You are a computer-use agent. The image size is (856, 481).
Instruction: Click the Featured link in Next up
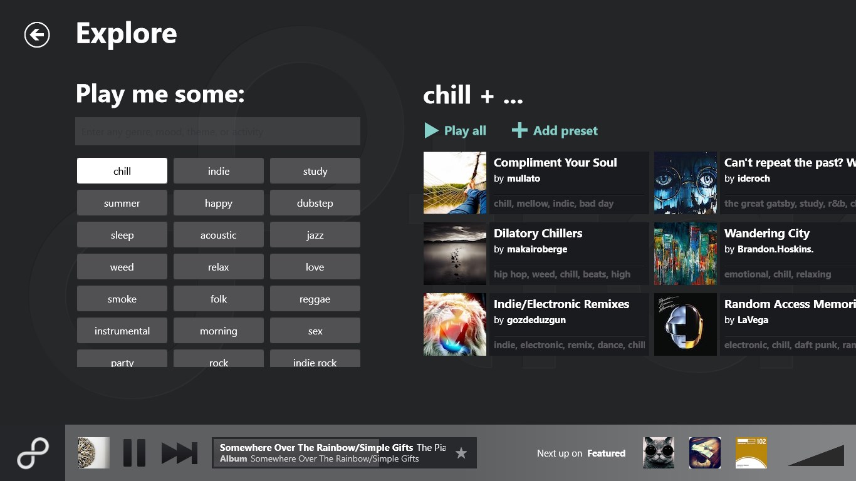click(606, 453)
